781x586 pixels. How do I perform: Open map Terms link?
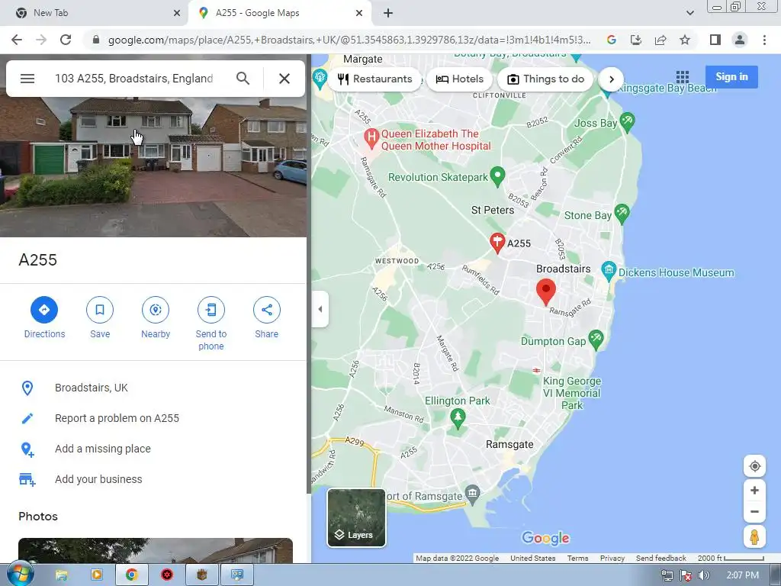coord(577,558)
